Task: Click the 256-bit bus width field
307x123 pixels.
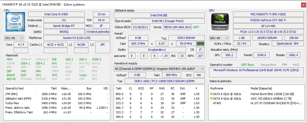Action: (294, 38)
